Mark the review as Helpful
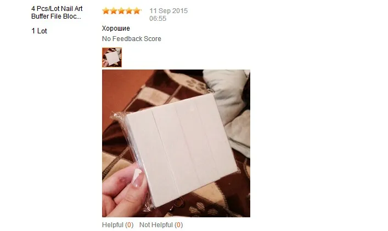Image resolution: width=388 pixels, height=231 pixels. tap(113, 225)
